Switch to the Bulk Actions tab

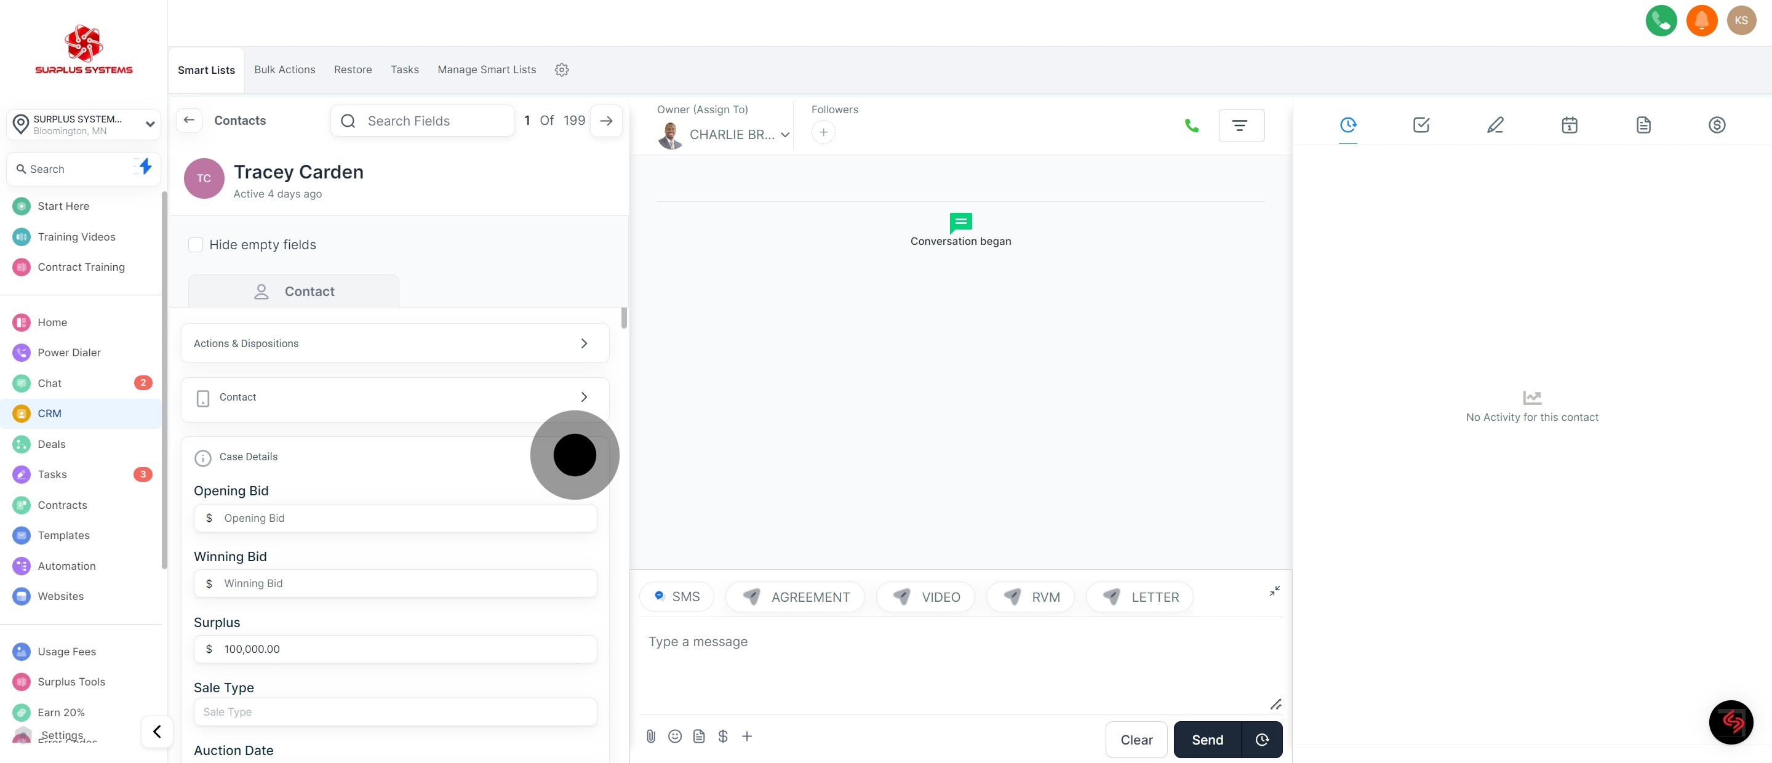pyautogui.click(x=284, y=70)
